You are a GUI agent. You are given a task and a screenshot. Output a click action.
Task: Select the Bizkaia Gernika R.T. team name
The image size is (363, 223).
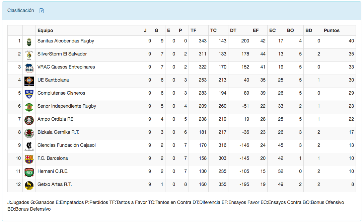(x=58, y=132)
